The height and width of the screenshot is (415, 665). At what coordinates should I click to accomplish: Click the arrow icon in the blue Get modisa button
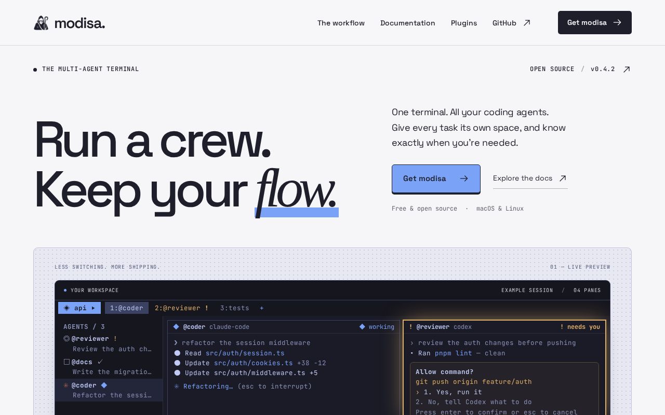coord(464,178)
